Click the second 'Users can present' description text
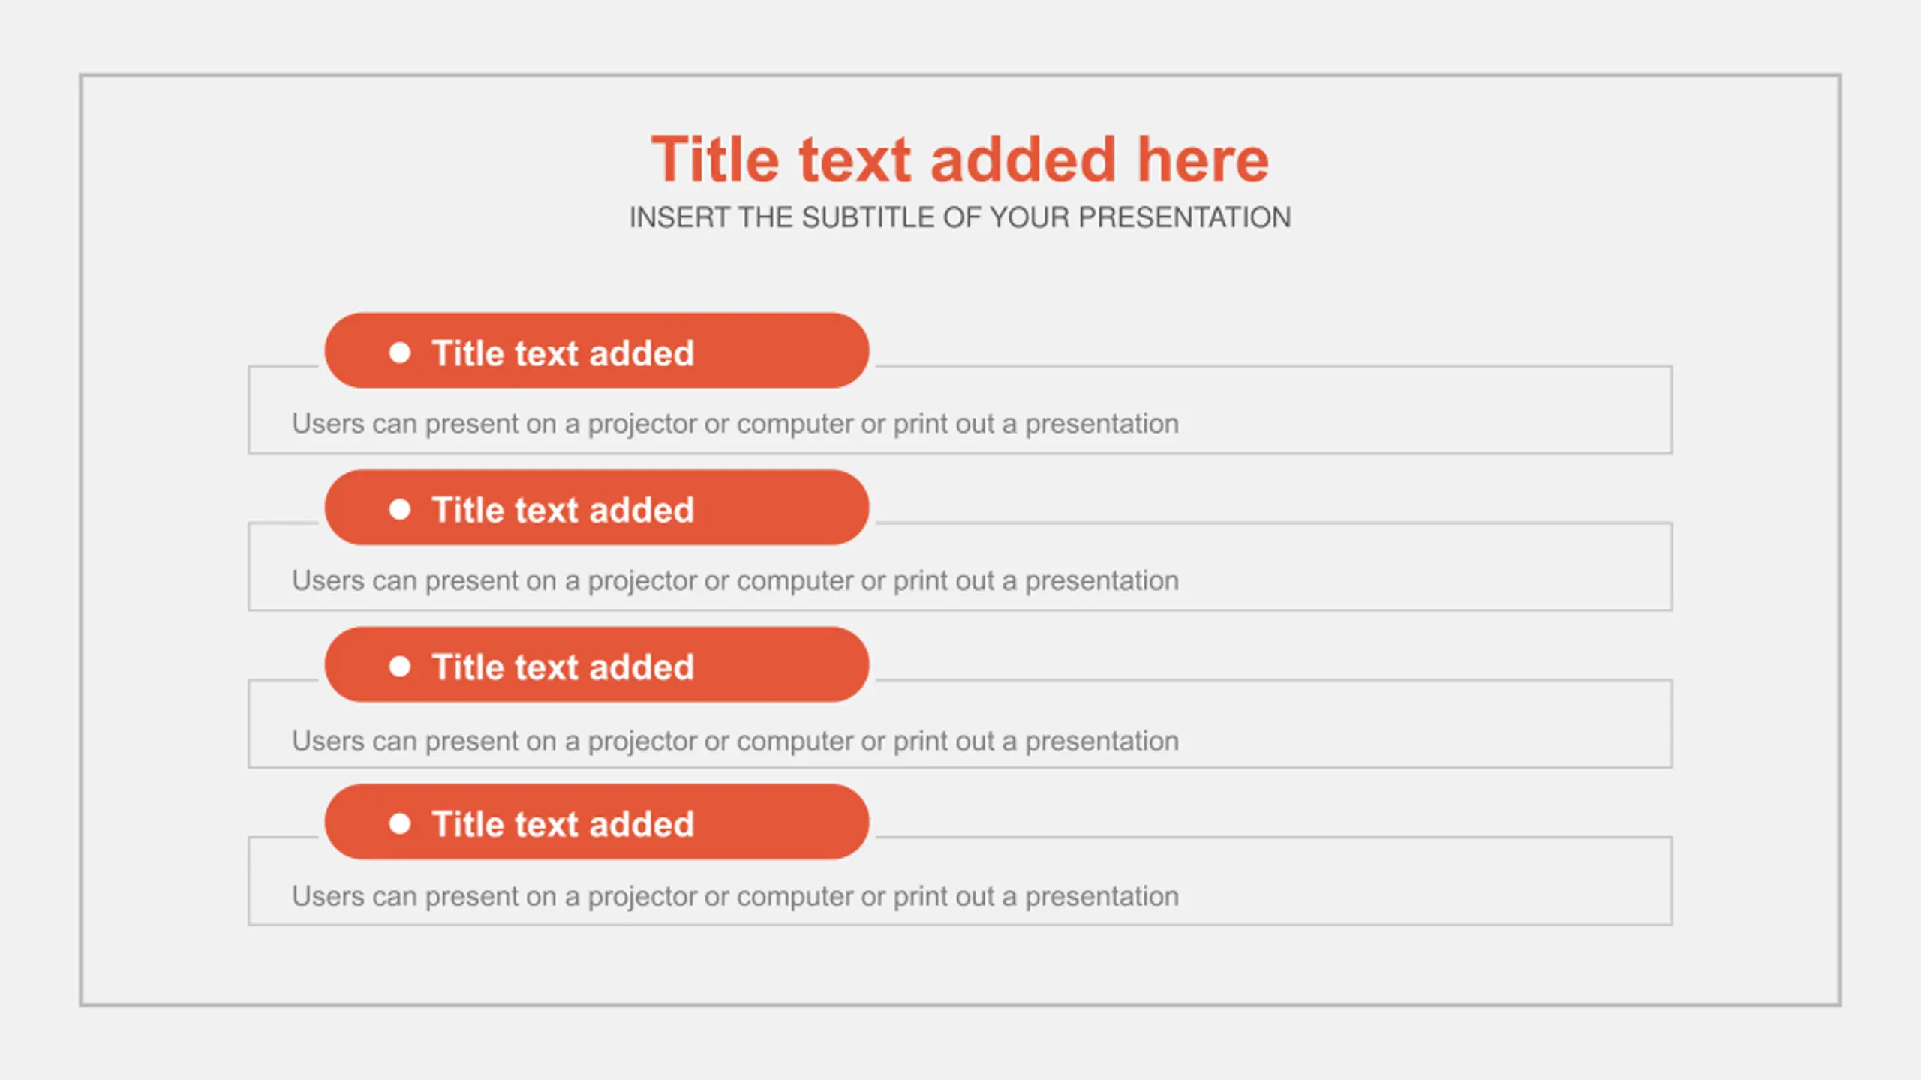The height and width of the screenshot is (1080, 1921). [735, 581]
